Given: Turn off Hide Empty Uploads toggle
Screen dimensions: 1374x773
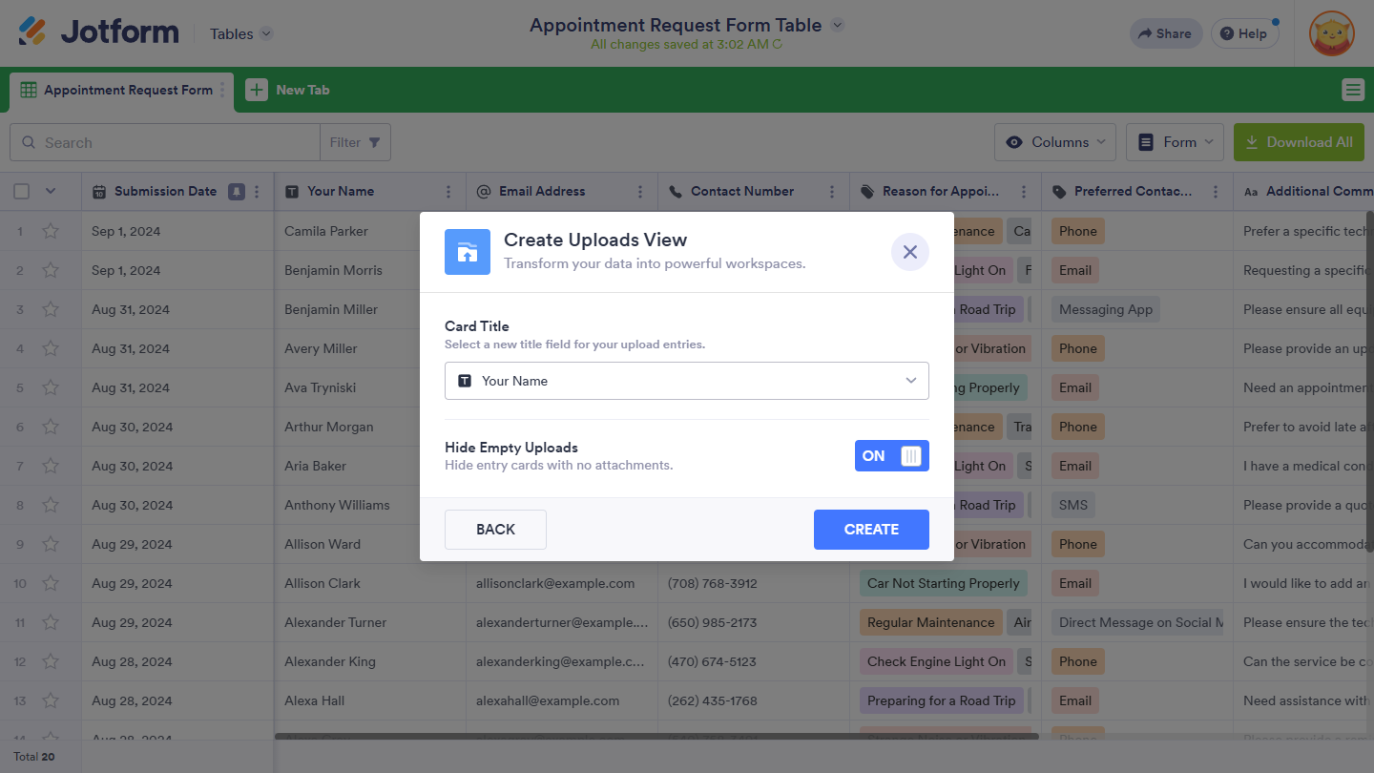Looking at the screenshot, I should [x=891, y=456].
